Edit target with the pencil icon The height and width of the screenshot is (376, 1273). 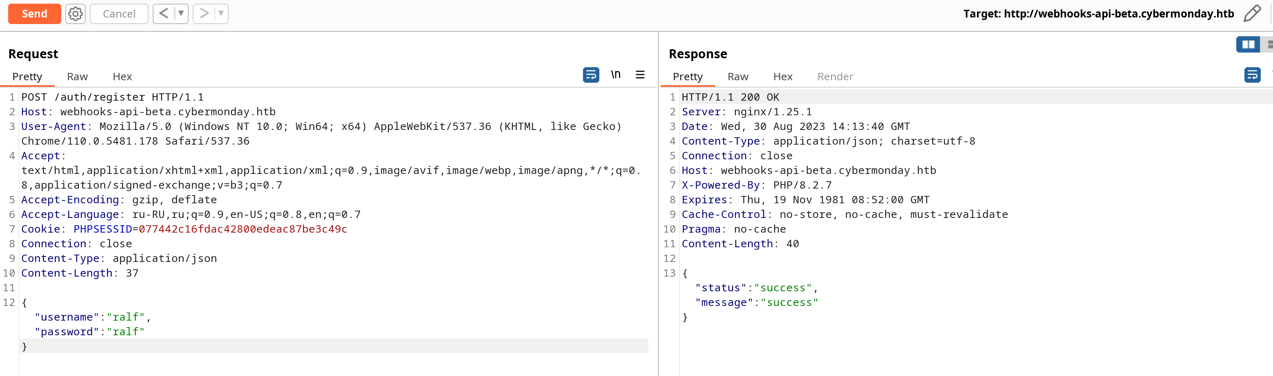coord(1252,13)
